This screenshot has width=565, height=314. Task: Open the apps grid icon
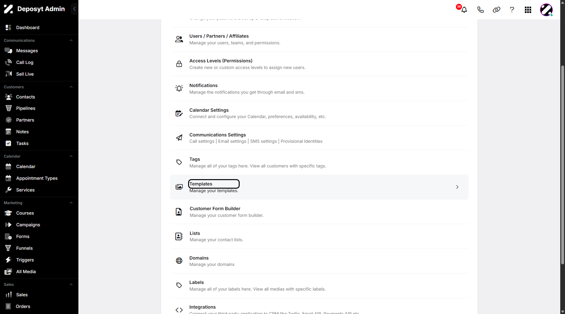point(528,10)
